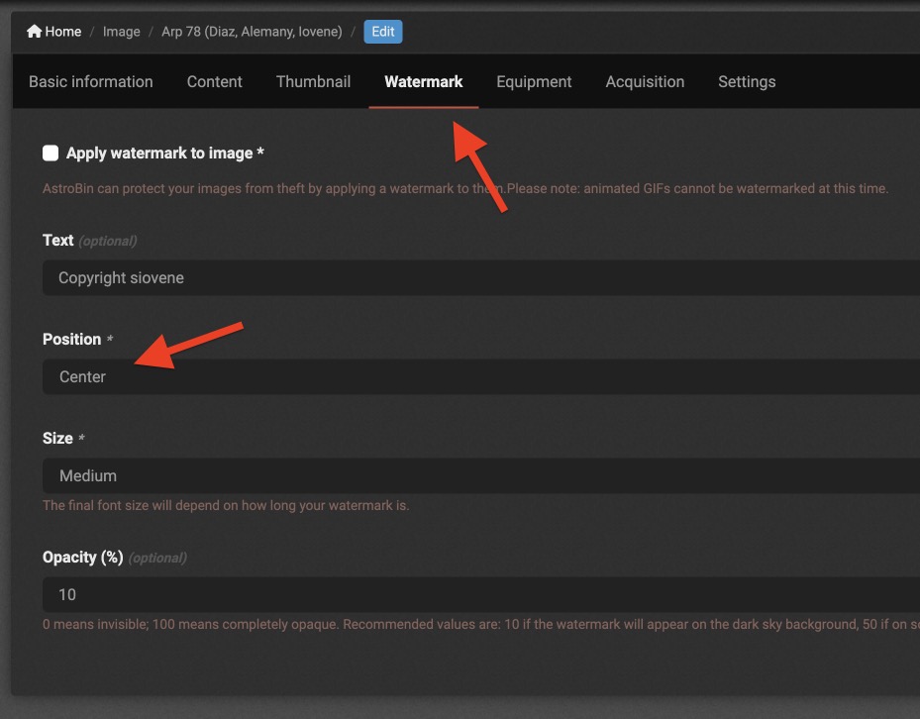This screenshot has width=920, height=719.
Task: Select the Watermark tab
Action: (x=424, y=81)
